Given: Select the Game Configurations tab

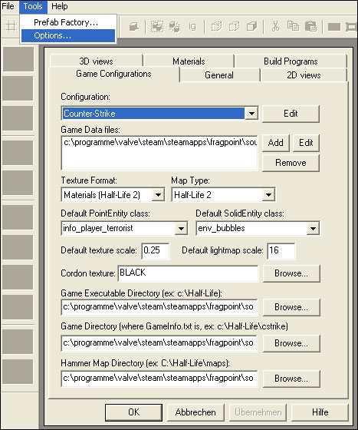Looking at the screenshot, I should 114,74.
